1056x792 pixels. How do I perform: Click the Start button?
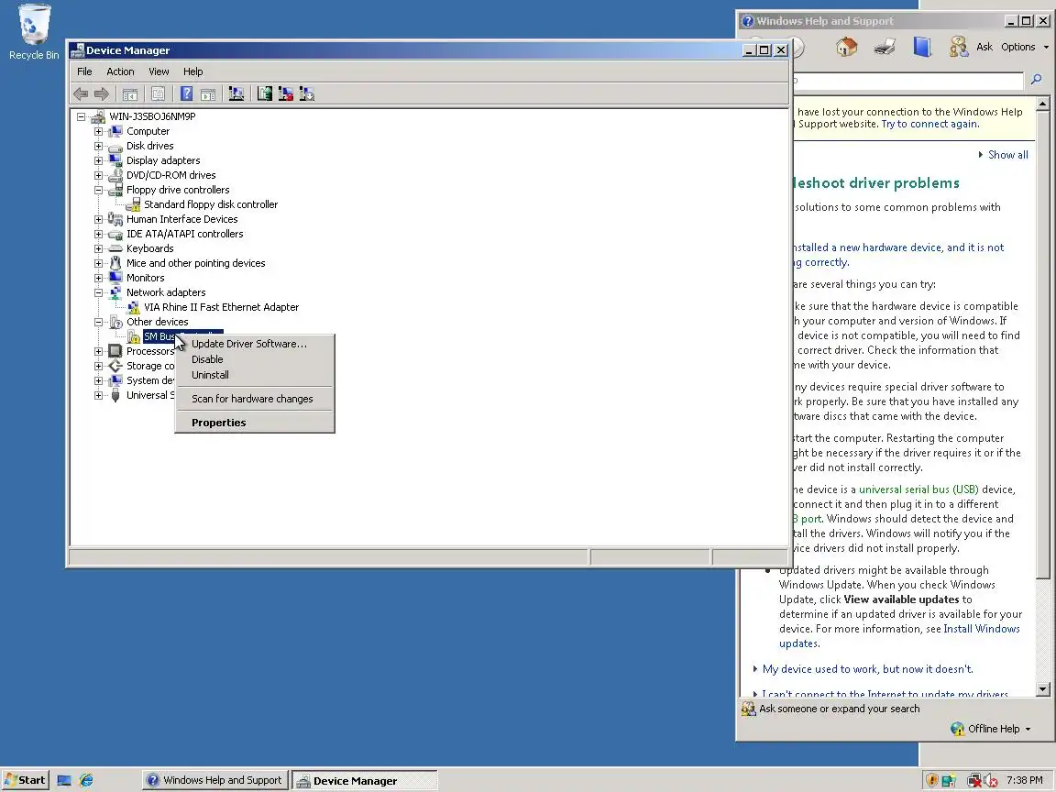click(x=25, y=781)
